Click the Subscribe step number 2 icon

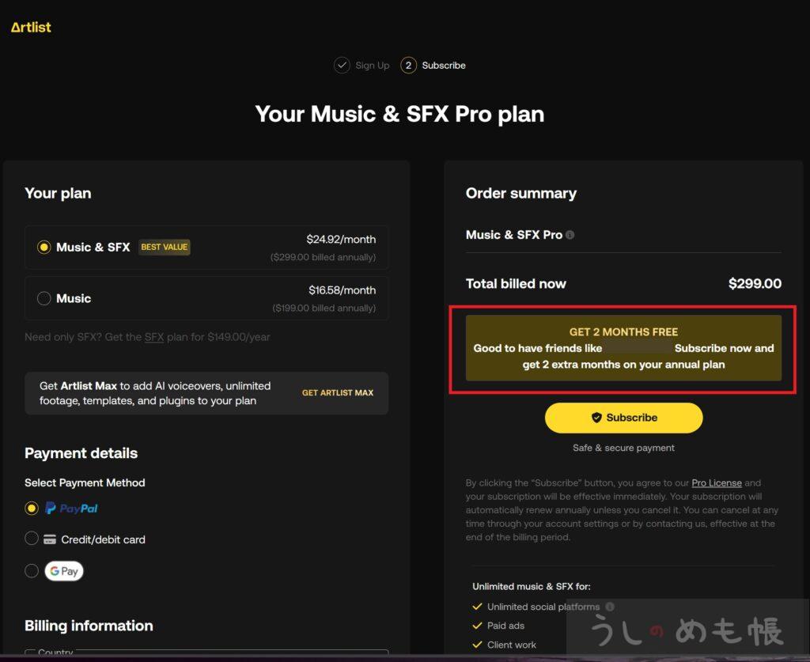click(x=408, y=65)
